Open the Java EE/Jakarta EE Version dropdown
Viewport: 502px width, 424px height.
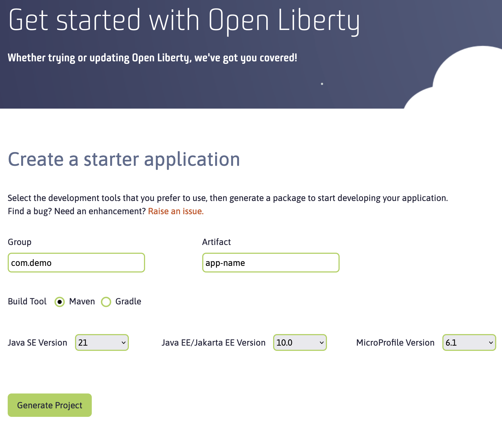[300, 342]
